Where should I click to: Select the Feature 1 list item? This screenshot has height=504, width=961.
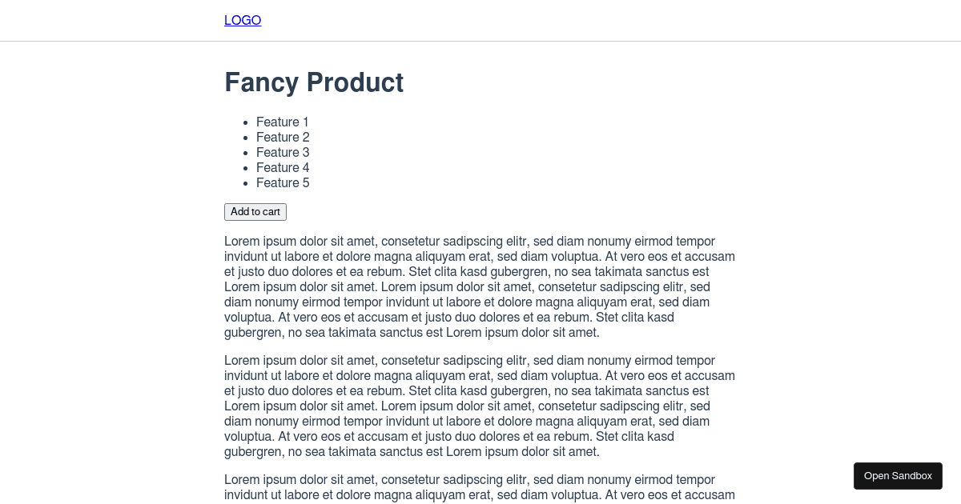[x=283, y=122]
